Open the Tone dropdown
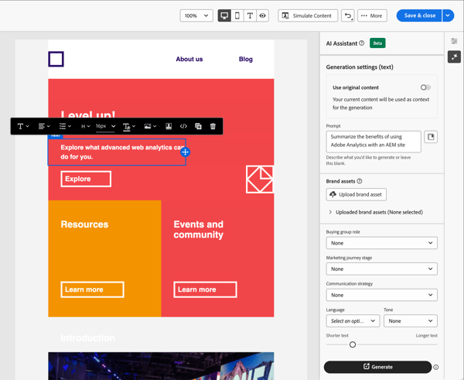The height and width of the screenshot is (380, 464). tap(410, 320)
